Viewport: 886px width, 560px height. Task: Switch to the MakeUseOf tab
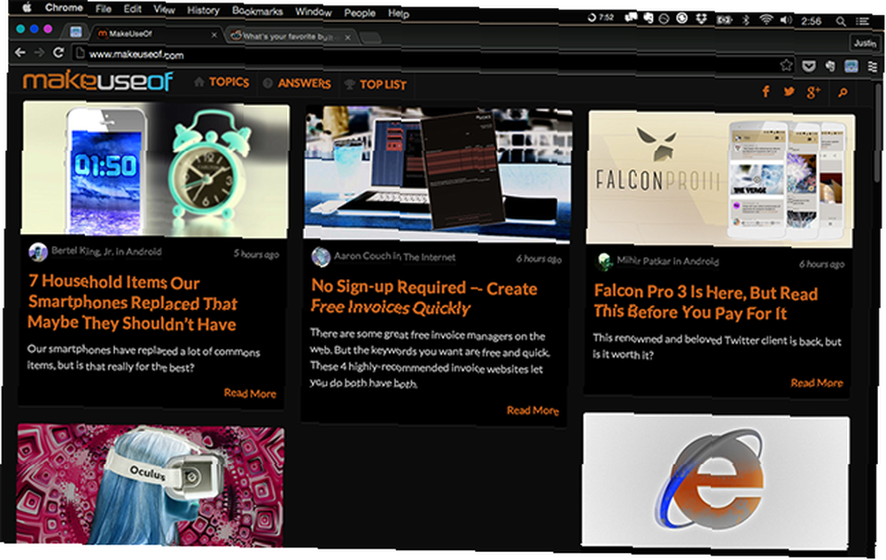pyautogui.click(x=157, y=34)
